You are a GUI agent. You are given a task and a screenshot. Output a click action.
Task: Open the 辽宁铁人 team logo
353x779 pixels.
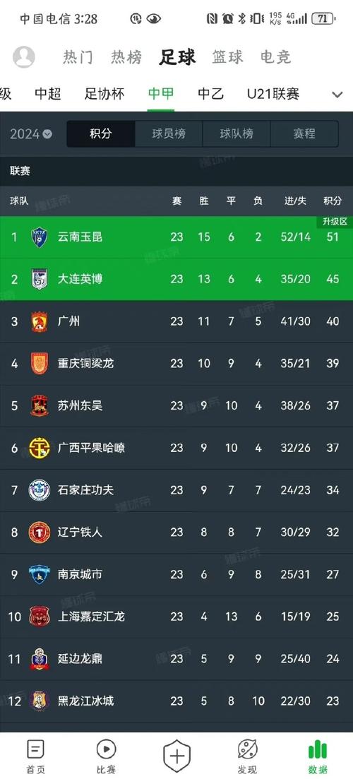tap(40, 532)
